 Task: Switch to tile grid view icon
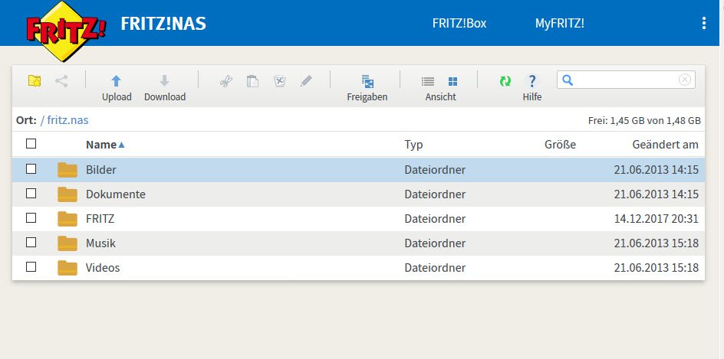click(x=453, y=82)
